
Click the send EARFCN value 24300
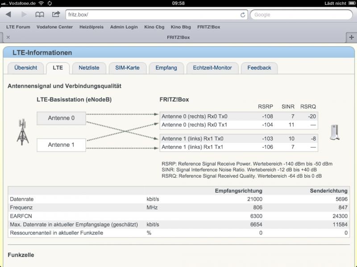coord(340,216)
